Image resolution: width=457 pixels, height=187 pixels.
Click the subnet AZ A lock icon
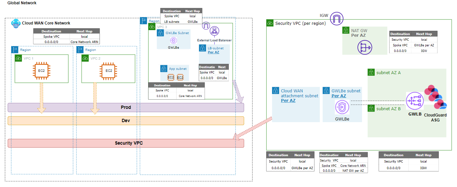[x=371, y=72]
